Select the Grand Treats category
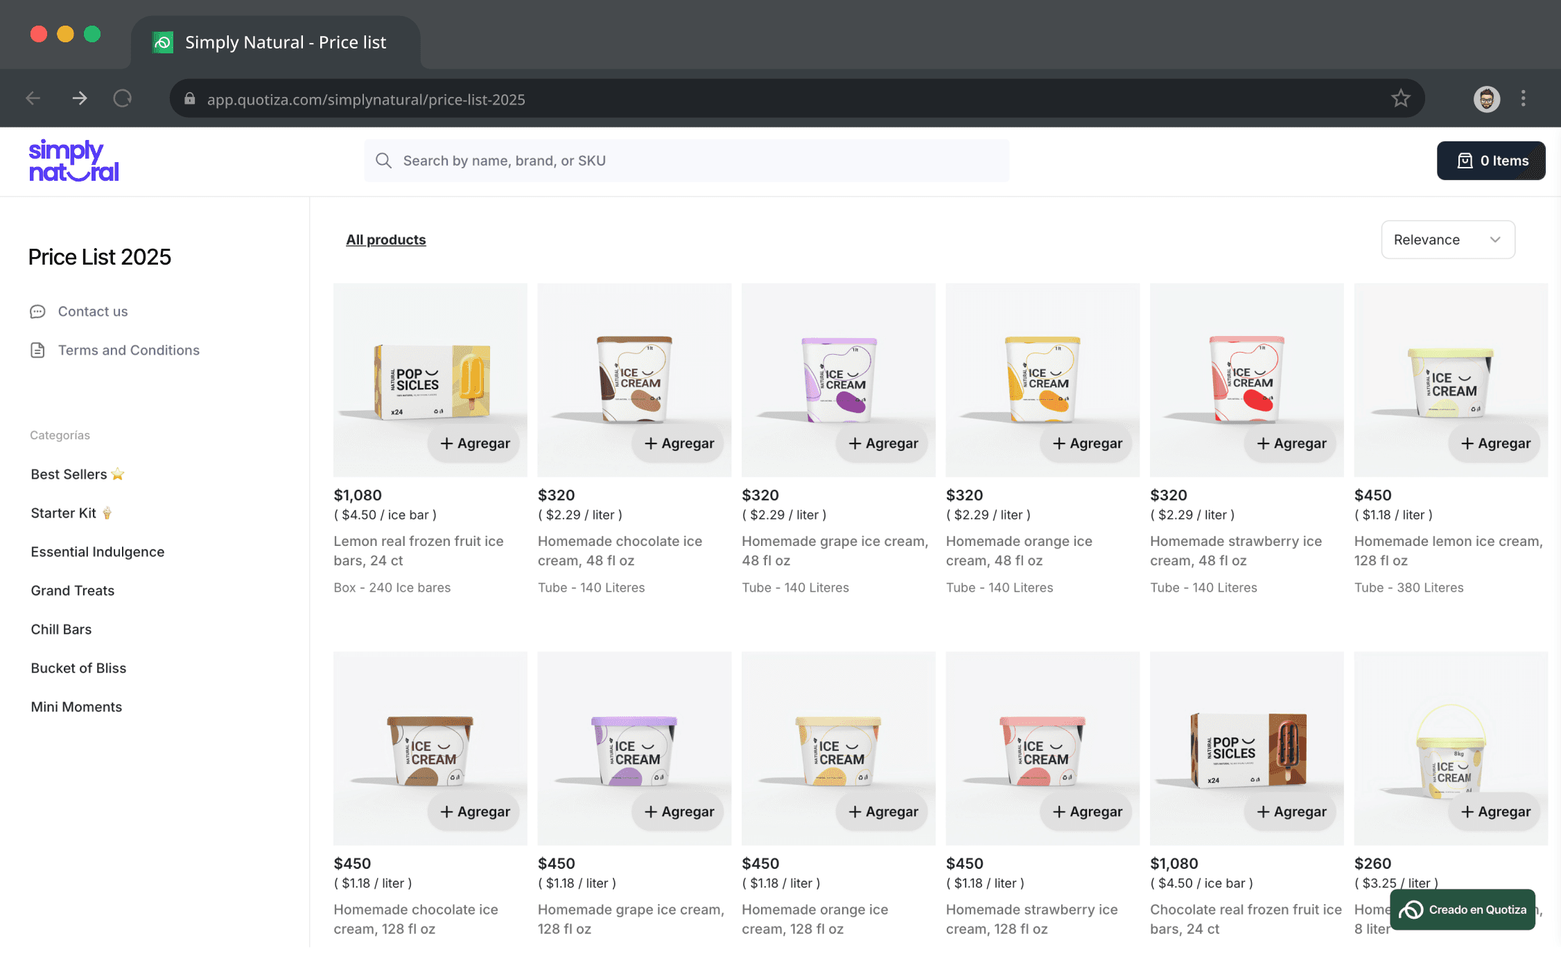1561x963 pixels. [73, 591]
